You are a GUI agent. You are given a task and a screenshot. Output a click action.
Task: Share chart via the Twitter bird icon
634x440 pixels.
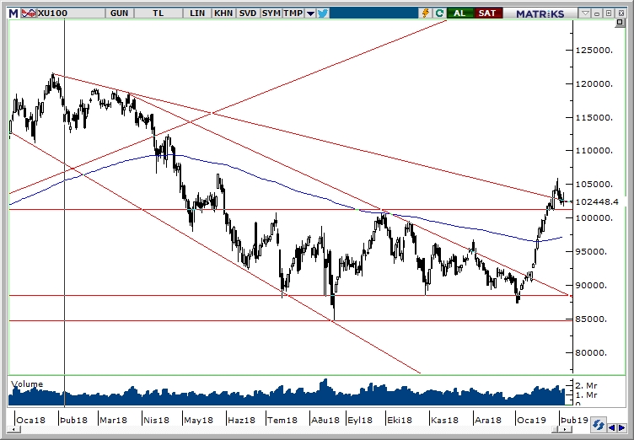pyautogui.click(x=323, y=13)
